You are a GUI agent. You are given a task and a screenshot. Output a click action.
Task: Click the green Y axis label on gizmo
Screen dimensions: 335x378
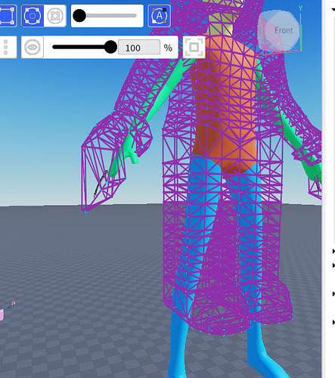tap(300, 8)
